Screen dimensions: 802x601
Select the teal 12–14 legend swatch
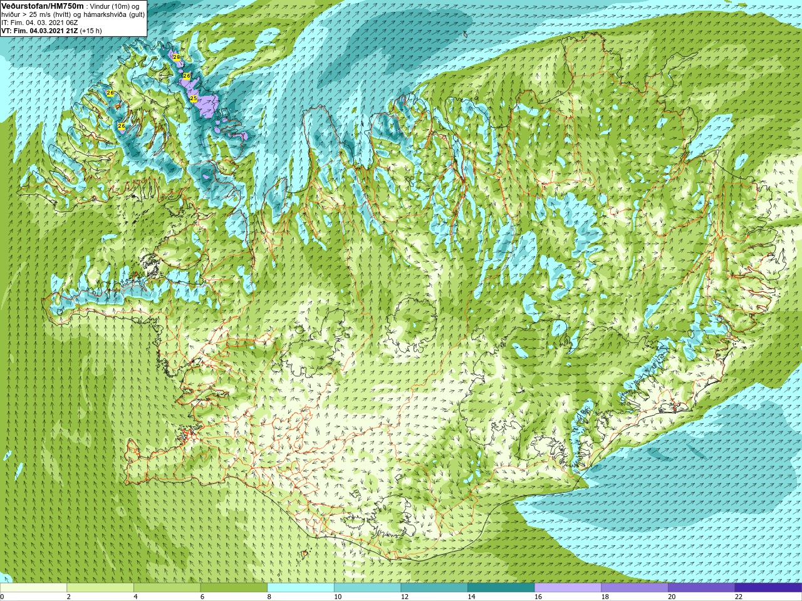tap(434, 587)
